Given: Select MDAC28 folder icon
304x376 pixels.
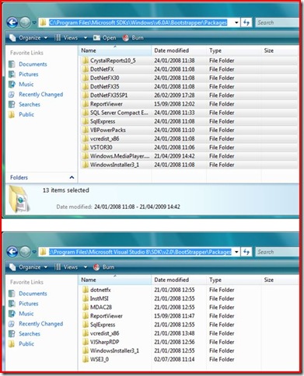Looking at the screenshot, I should pos(85,308).
